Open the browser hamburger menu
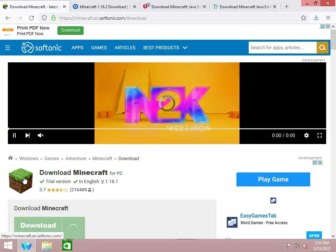 pos(328,18)
